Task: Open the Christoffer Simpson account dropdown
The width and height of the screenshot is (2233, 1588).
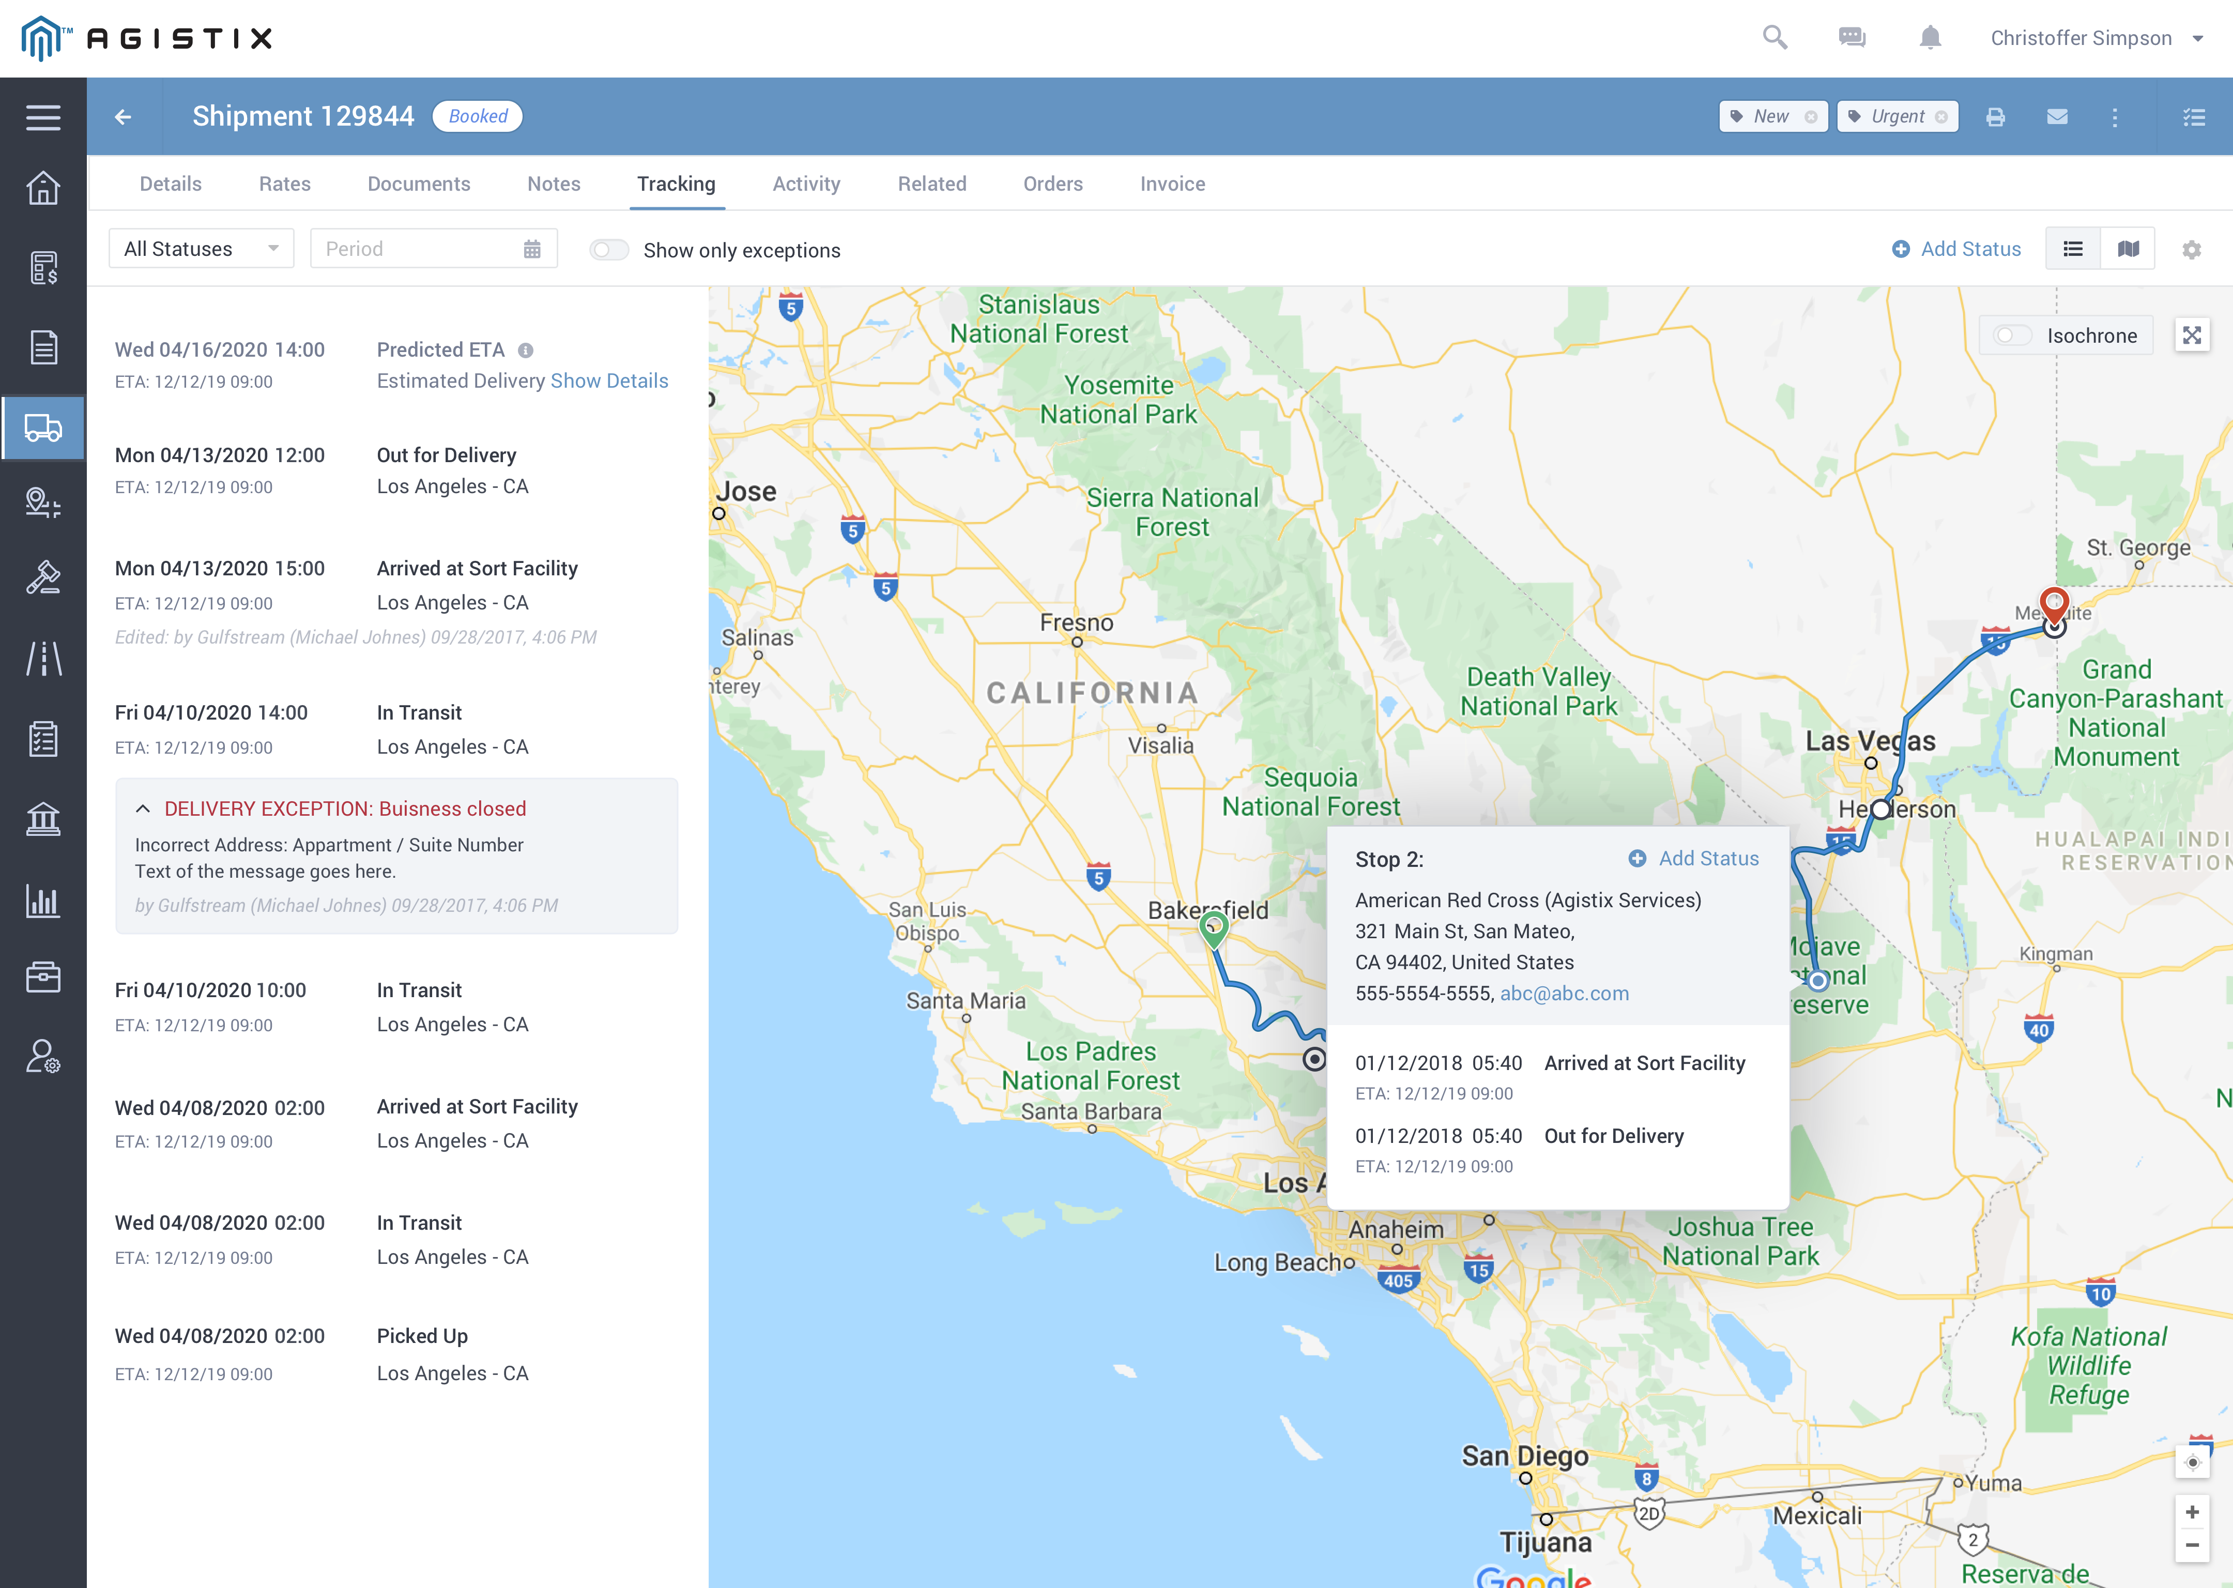Action: tap(2098, 37)
